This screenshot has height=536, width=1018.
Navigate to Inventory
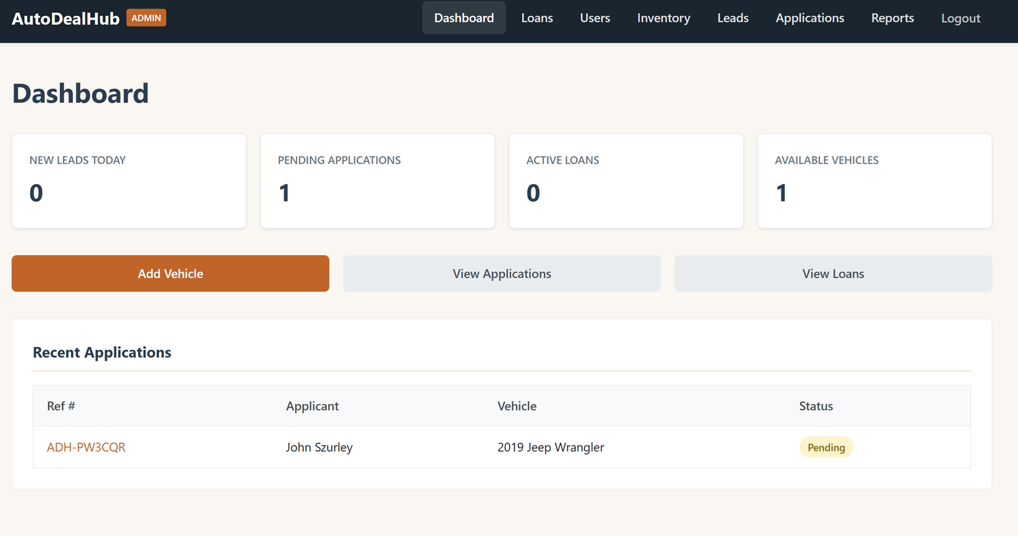tap(663, 18)
